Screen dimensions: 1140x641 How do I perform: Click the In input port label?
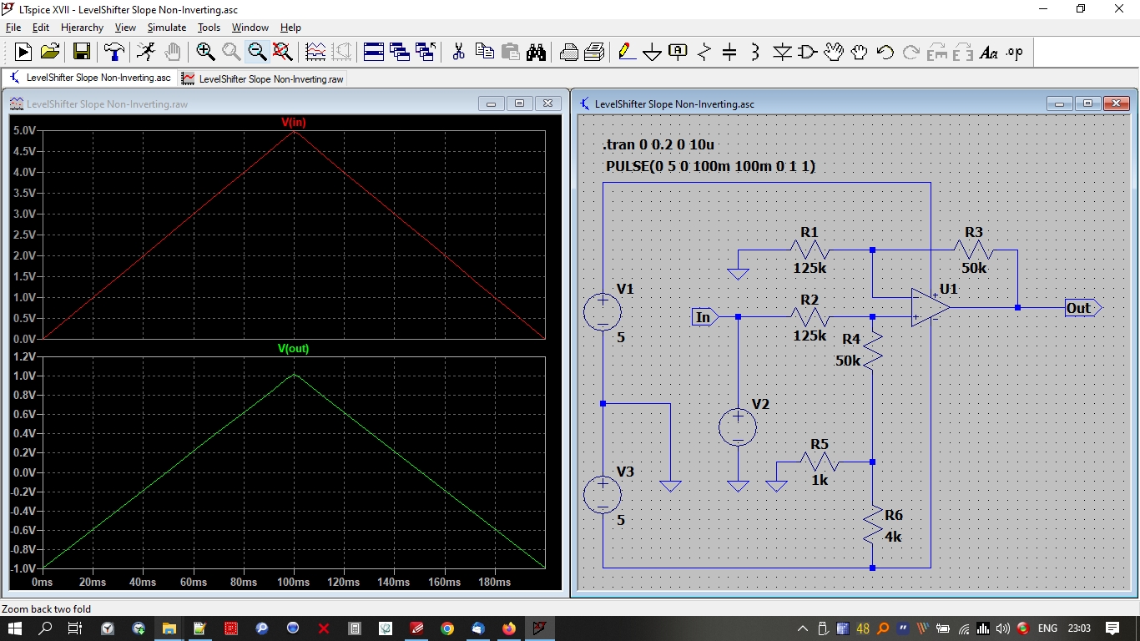click(704, 316)
